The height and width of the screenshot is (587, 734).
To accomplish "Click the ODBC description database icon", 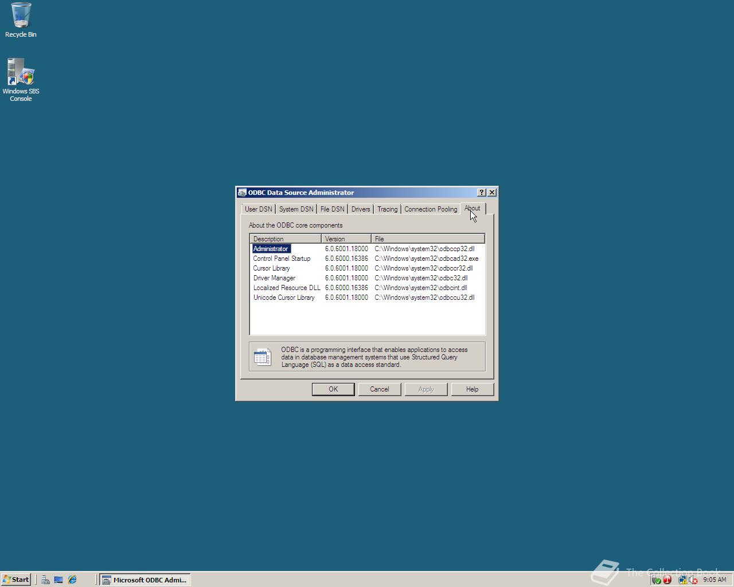I will point(263,357).
